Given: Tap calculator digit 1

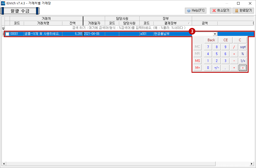Looking at the screenshot, I should (208, 61).
